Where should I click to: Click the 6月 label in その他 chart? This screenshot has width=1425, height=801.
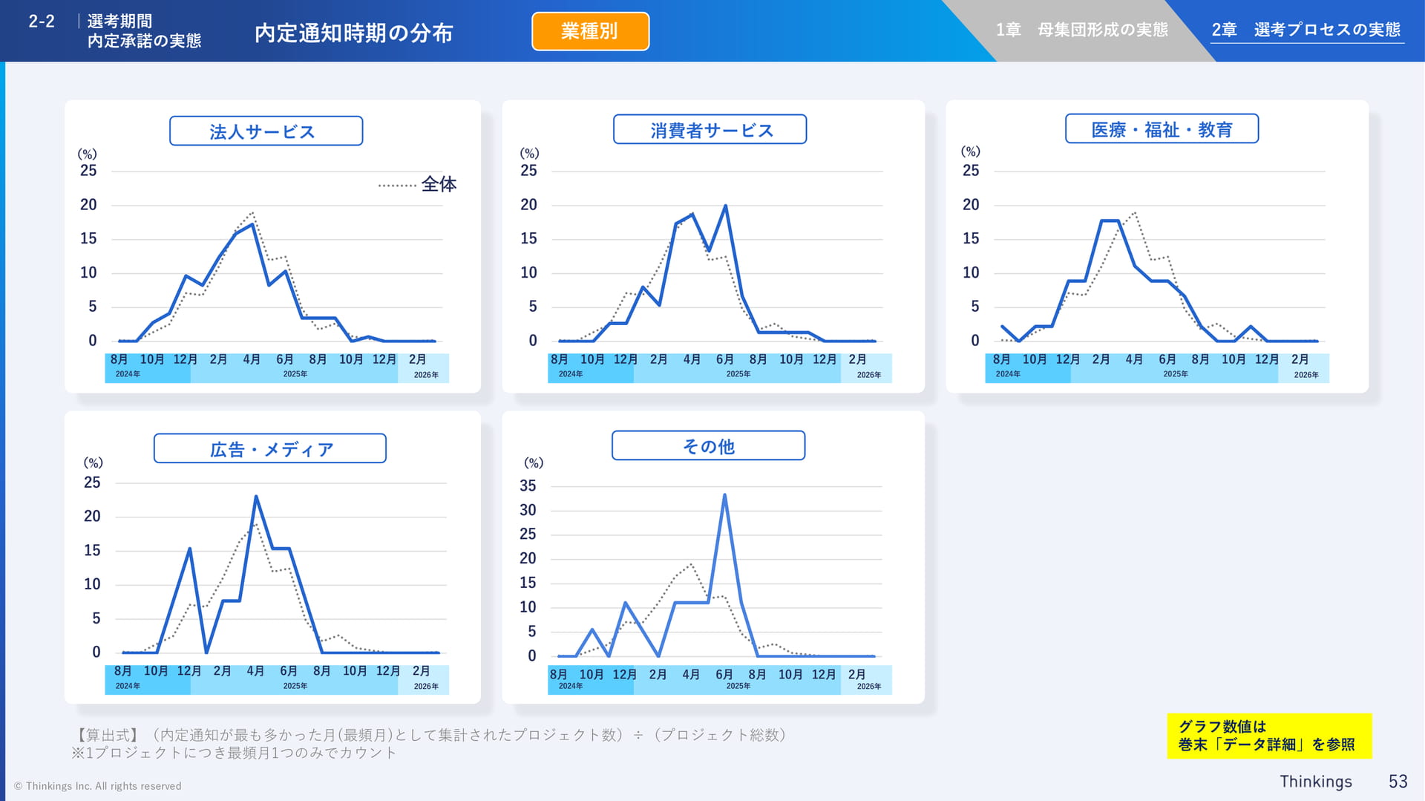click(x=724, y=675)
